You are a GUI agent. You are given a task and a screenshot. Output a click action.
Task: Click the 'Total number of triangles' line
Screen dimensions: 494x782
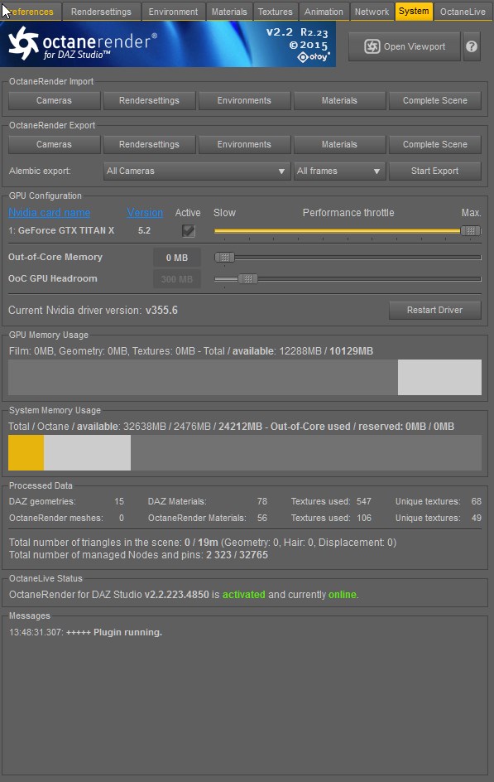[203, 542]
